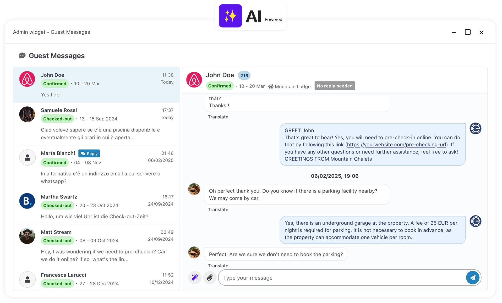Viewport: 502px width, 303px height.
Task: Click the Airbnb logo in the chat header
Action: [194, 80]
